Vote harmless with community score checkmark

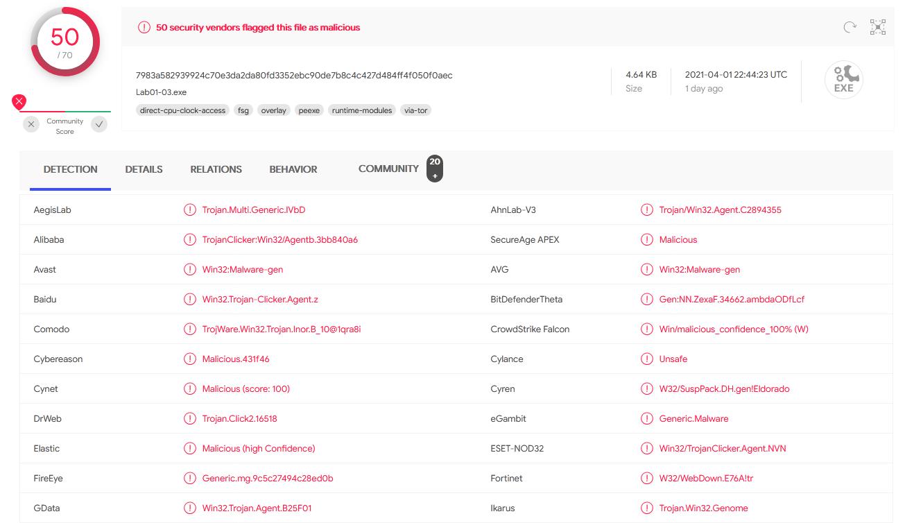[99, 124]
